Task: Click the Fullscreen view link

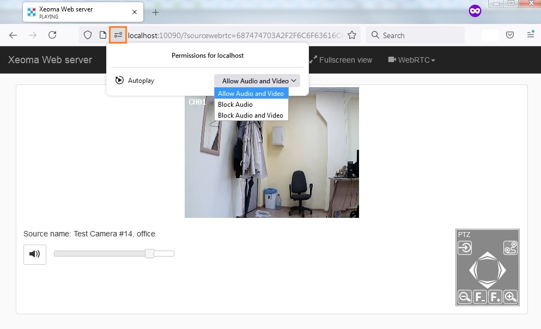Action: pos(341,60)
